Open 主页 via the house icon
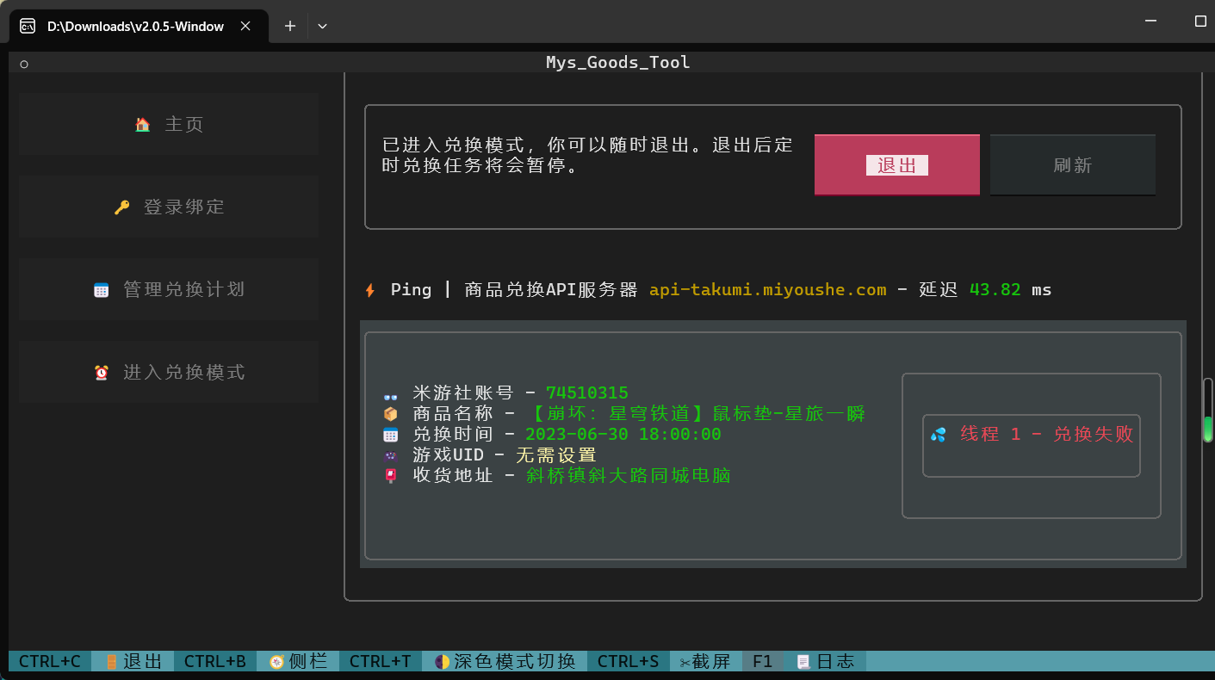The image size is (1215, 680). click(143, 123)
